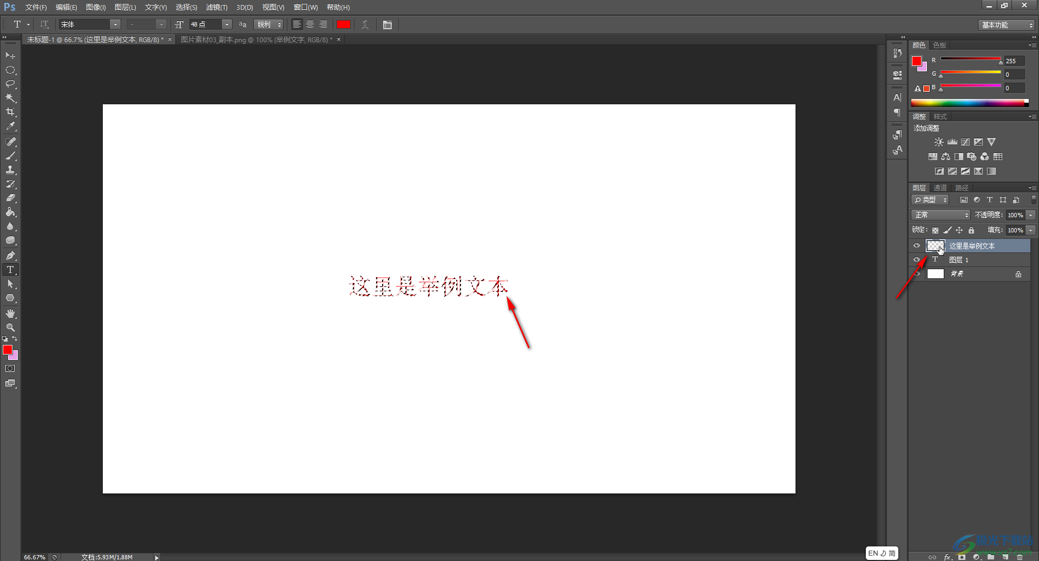Select the Lasso tool
This screenshot has width=1039, height=561.
click(10, 84)
